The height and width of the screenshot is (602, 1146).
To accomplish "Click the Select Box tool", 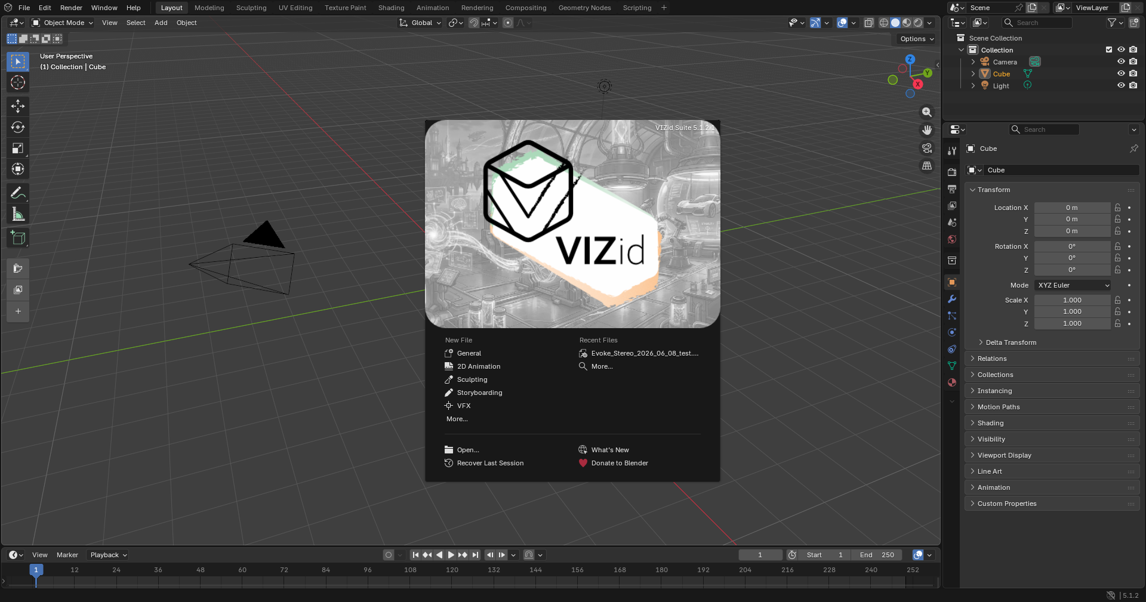I will tap(18, 61).
